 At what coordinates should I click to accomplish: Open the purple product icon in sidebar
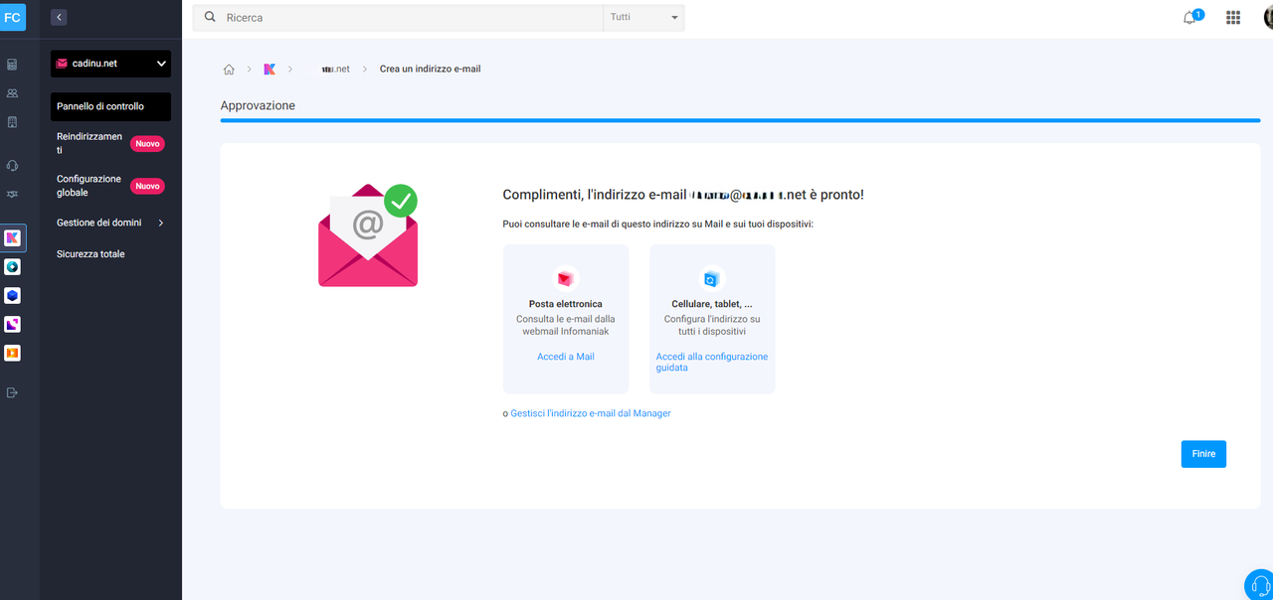click(x=12, y=324)
